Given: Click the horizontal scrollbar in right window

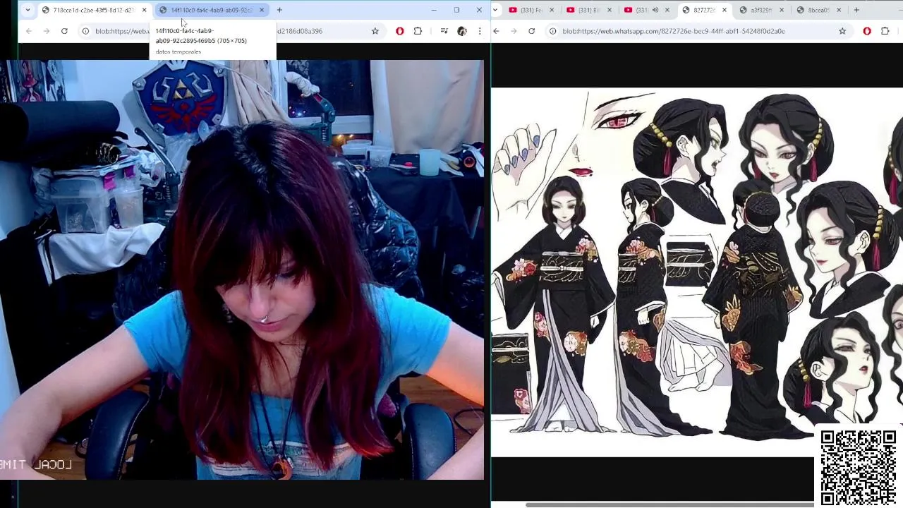Looking at the screenshot, I should click(670, 504).
